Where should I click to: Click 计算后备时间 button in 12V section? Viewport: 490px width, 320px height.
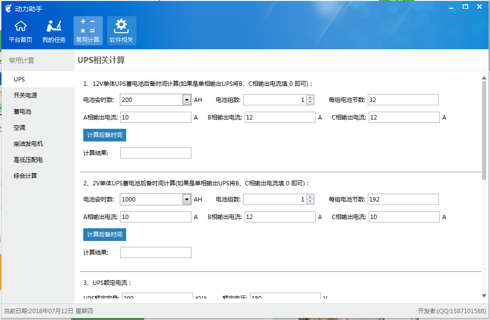104,135
